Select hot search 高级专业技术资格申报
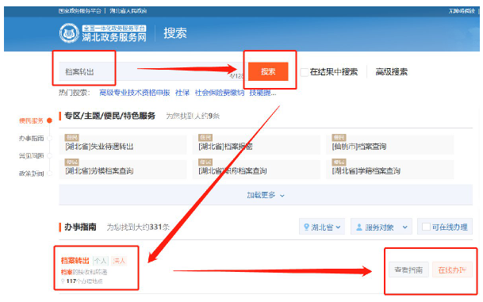The height and width of the screenshot is (302, 483). pyautogui.click(x=135, y=93)
